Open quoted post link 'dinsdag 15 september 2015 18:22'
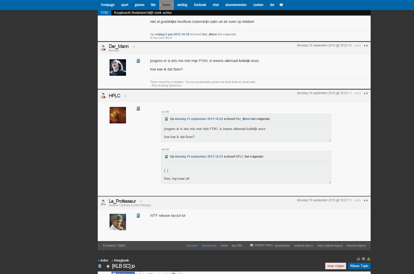414x274 pixels. pos(199,119)
